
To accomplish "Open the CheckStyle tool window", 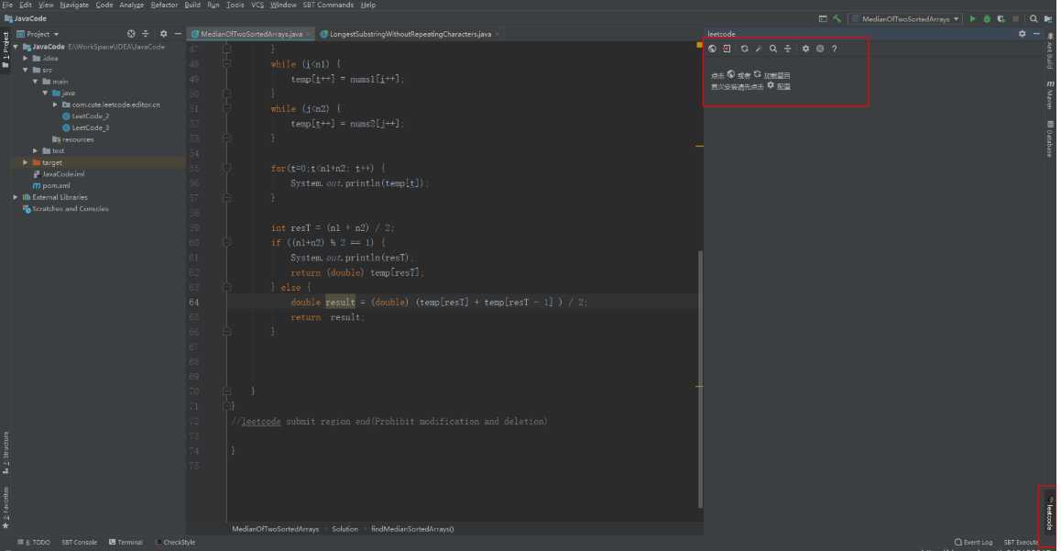I will point(175,542).
